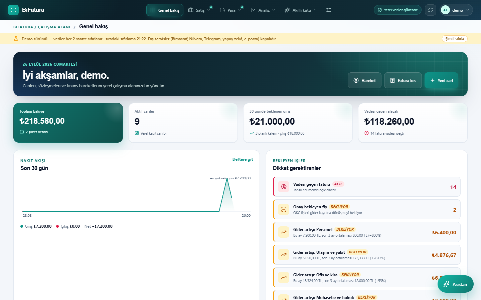Open the Aktif cariler card
This screenshot has width=481, height=300.
tap(183, 123)
